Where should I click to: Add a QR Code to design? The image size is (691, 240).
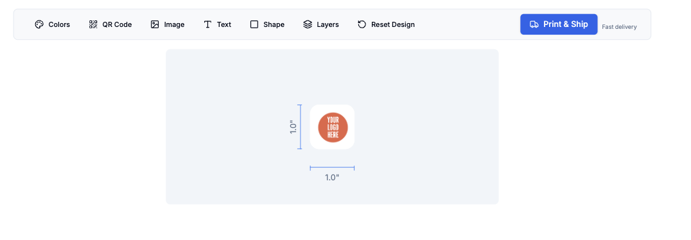[x=110, y=24]
